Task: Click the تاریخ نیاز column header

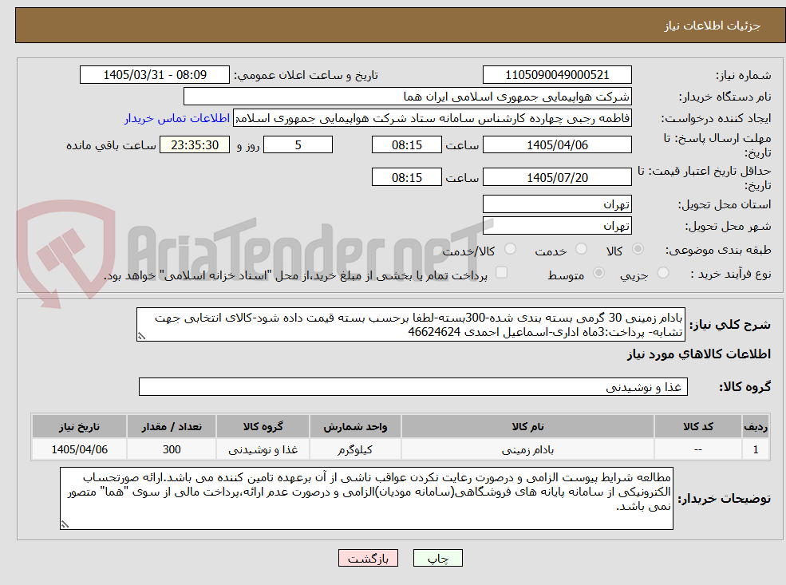Action: pos(79,427)
